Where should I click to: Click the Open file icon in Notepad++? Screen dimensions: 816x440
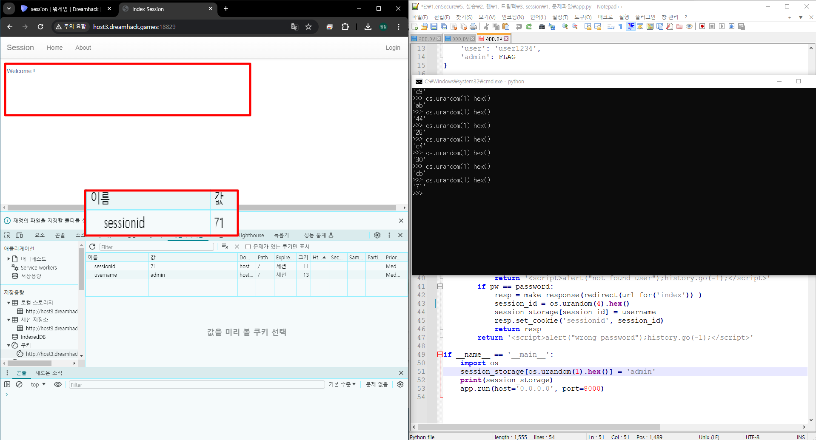click(424, 26)
